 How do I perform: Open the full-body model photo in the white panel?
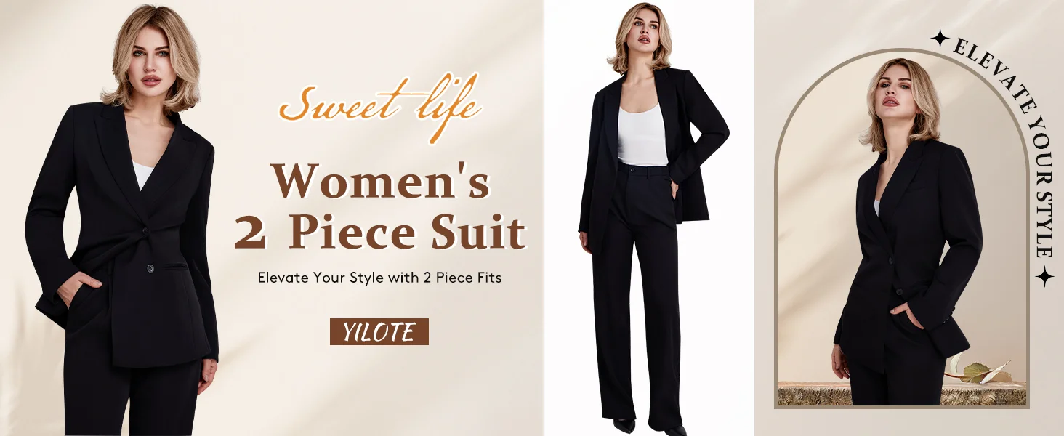pyautogui.click(x=649, y=218)
